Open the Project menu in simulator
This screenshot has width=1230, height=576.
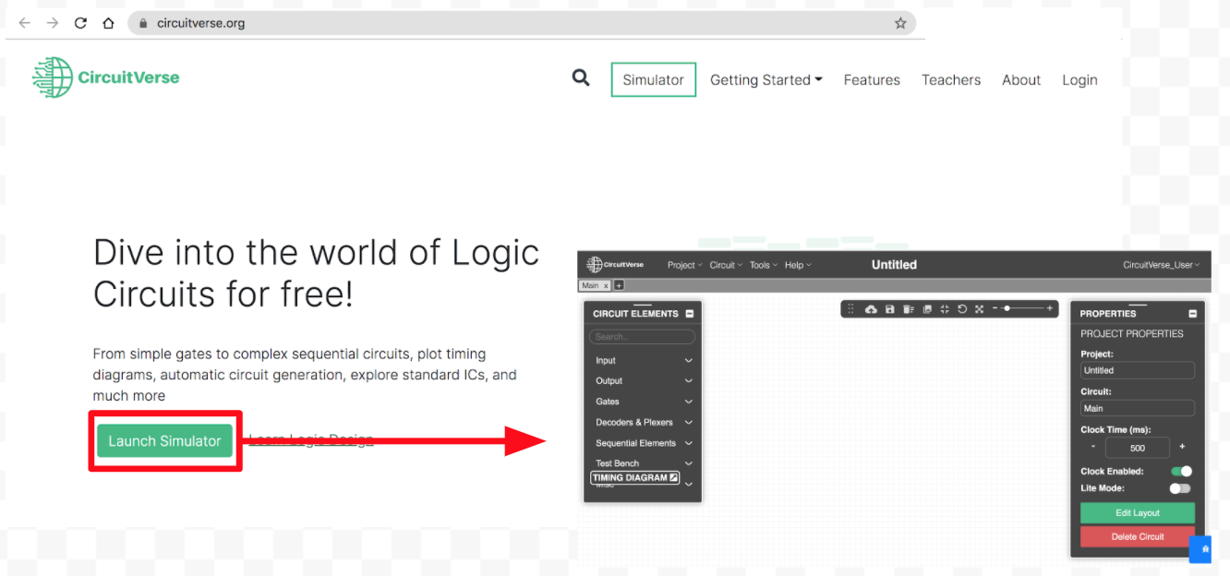[684, 265]
